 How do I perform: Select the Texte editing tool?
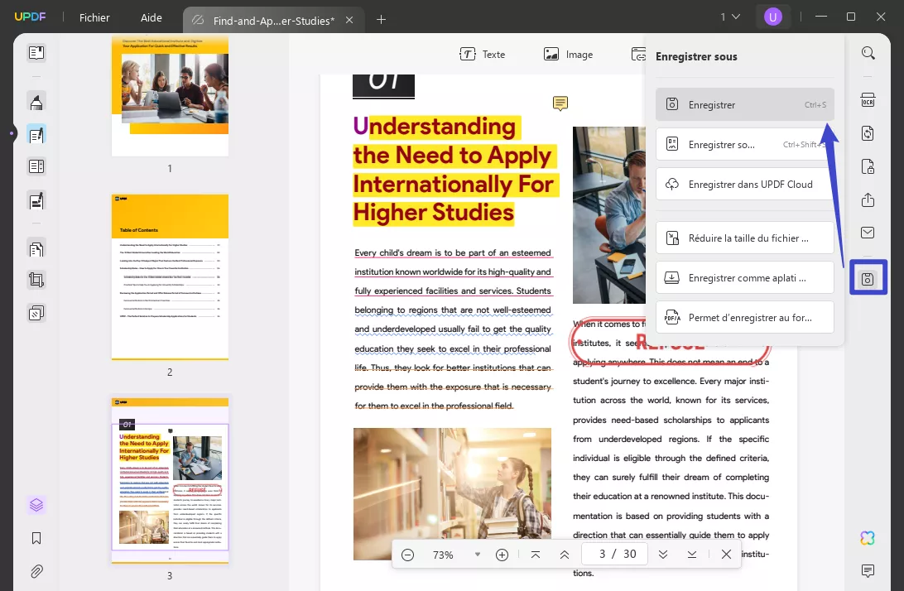pos(482,54)
